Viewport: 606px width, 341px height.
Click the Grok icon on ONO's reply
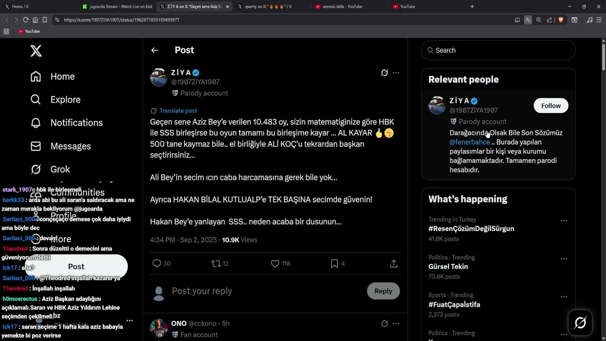click(384, 323)
